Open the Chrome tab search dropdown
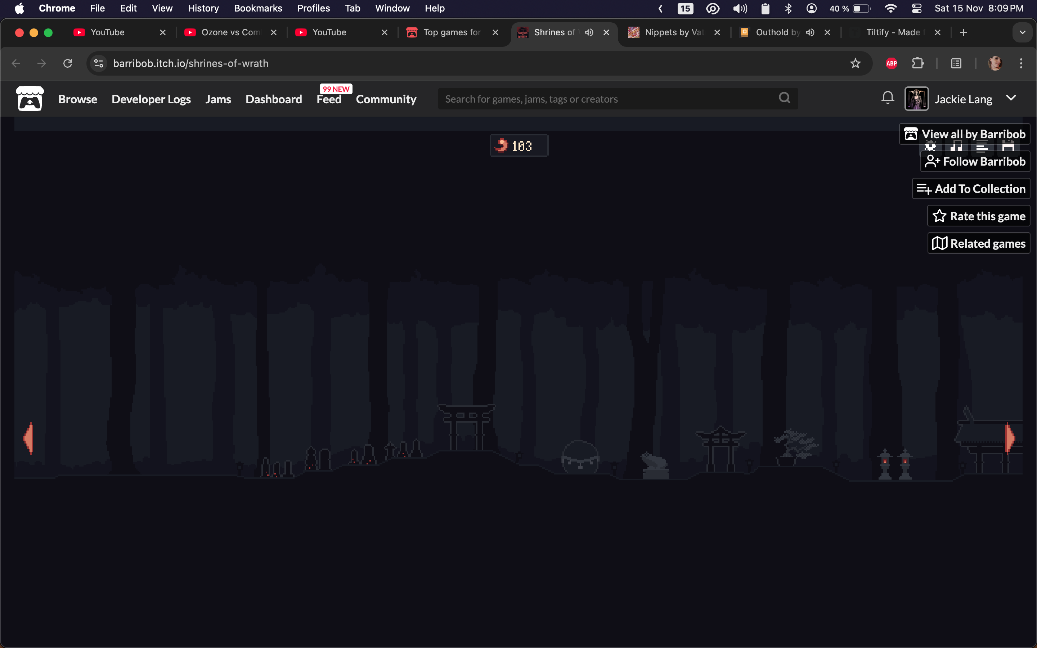 click(x=1023, y=32)
